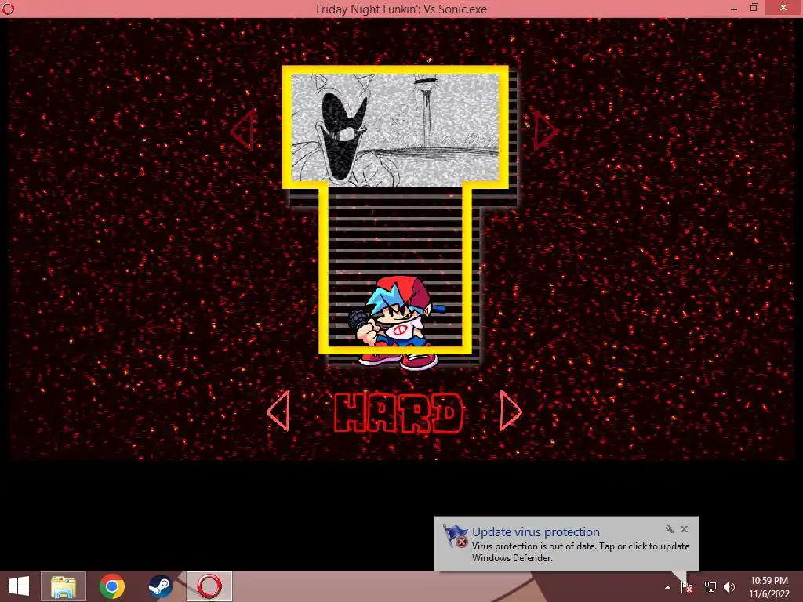Open Action Center flag tray icon
This screenshot has height=602, width=803.
tap(687, 587)
